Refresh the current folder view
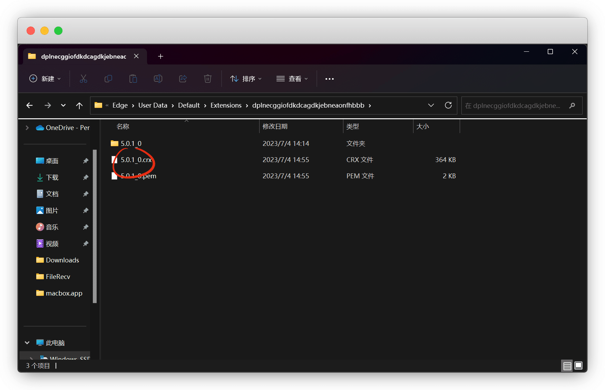 (448, 105)
